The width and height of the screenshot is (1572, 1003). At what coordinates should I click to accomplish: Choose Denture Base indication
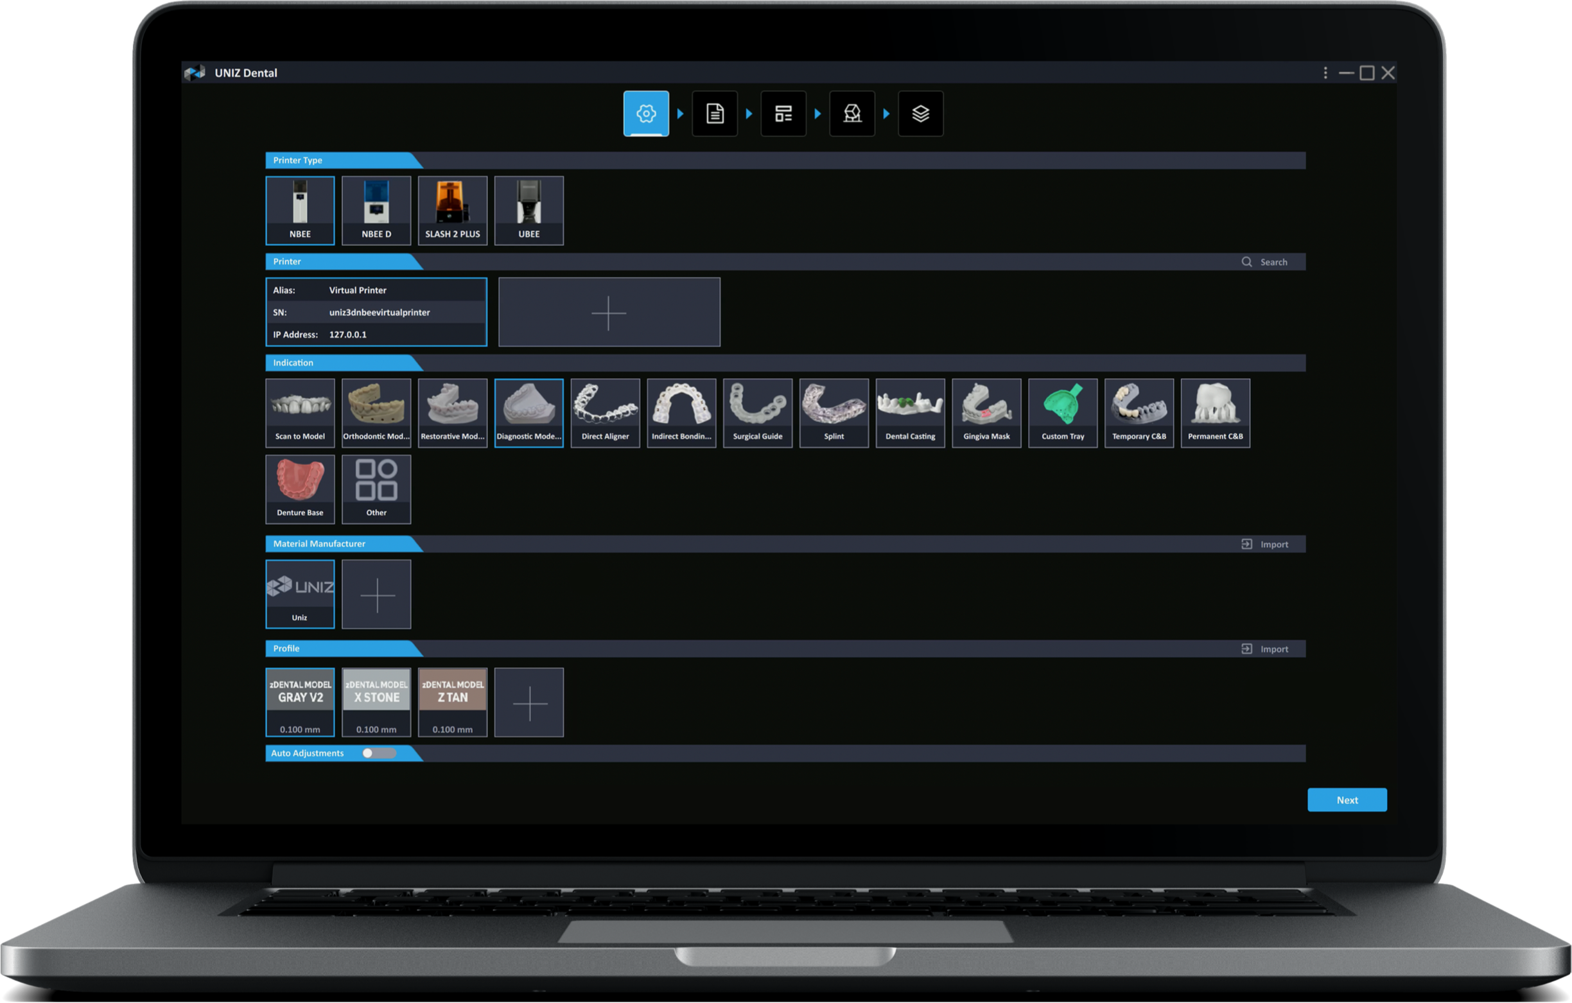pos(300,489)
